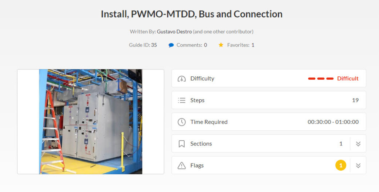Click the Guide ID number 35
Screen dimensions: 379x192
click(x=154, y=45)
